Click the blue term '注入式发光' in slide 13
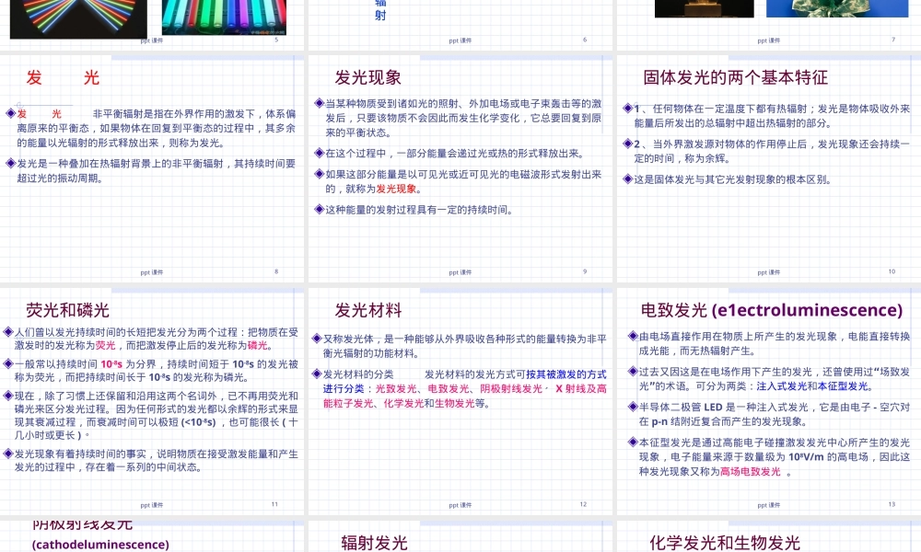The image size is (921, 552). coord(782,386)
